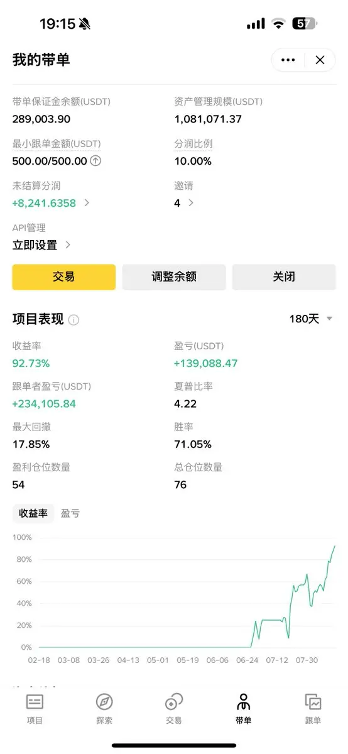Open the three-dot more options menu
348x754 pixels.
tap(288, 60)
